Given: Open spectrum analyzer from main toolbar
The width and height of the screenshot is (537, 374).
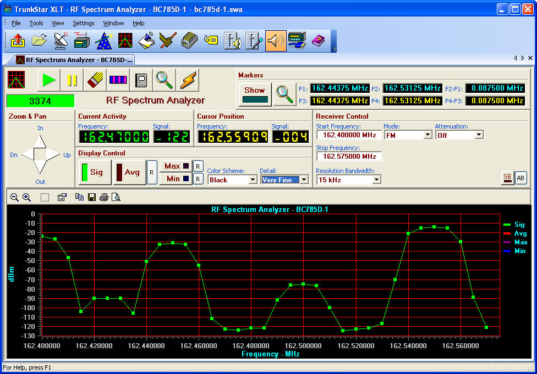Looking at the screenshot, I should (x=125, y=41).
